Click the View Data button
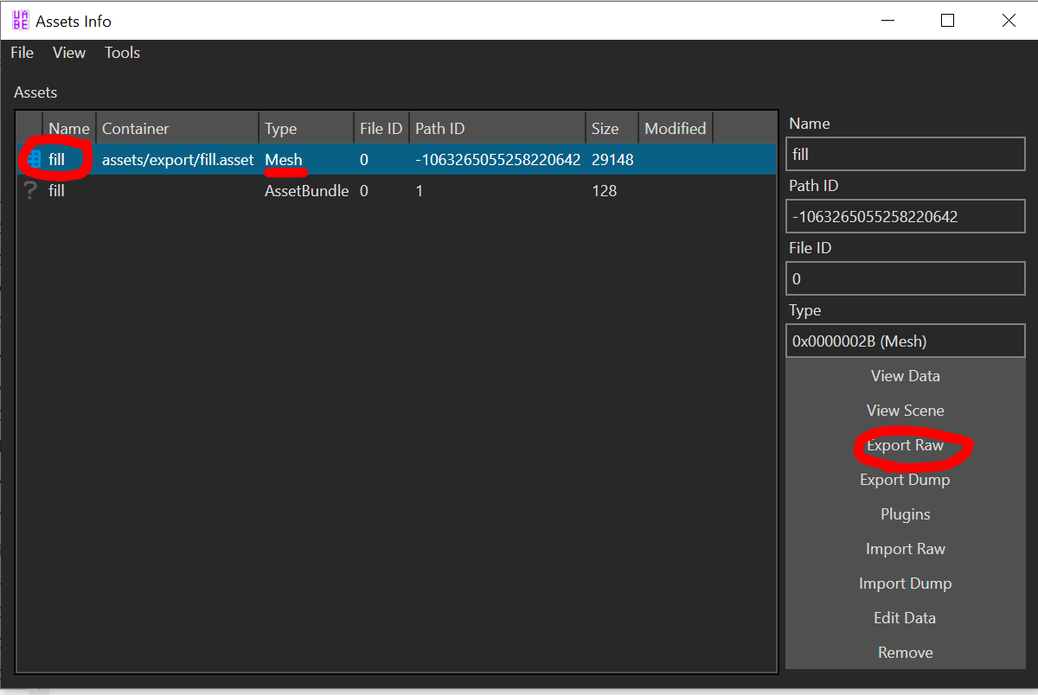Image resolution: width=1038 pixels, height=695 pixels. (905, 376)
